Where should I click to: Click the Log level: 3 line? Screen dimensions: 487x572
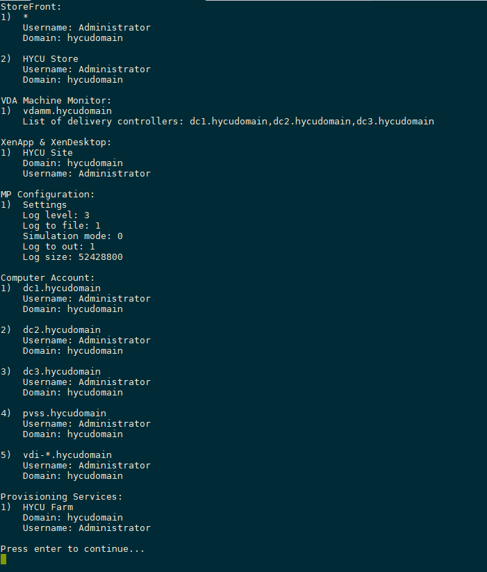[56, 215]
